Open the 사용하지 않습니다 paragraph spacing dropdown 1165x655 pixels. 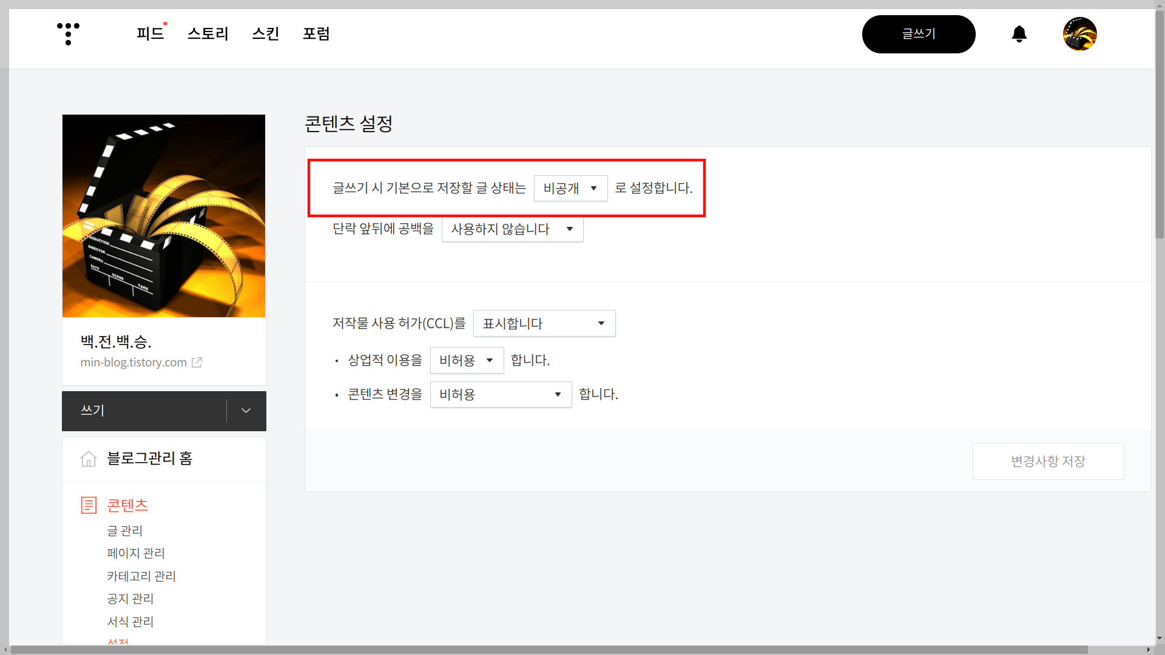[512, 229]
